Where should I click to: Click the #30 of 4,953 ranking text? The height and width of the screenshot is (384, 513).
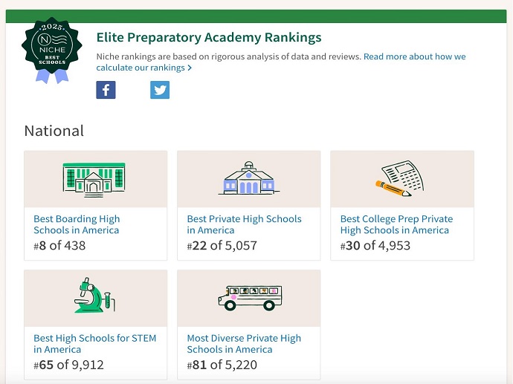tap(375, 245)
